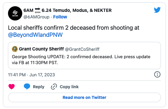Follow the 6AMGroup account

[x=60, y=17]
